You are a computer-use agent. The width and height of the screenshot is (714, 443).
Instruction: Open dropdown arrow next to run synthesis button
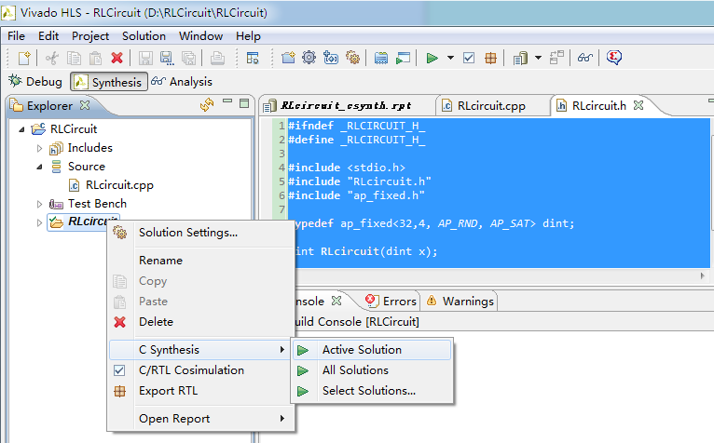coord(450,58)
